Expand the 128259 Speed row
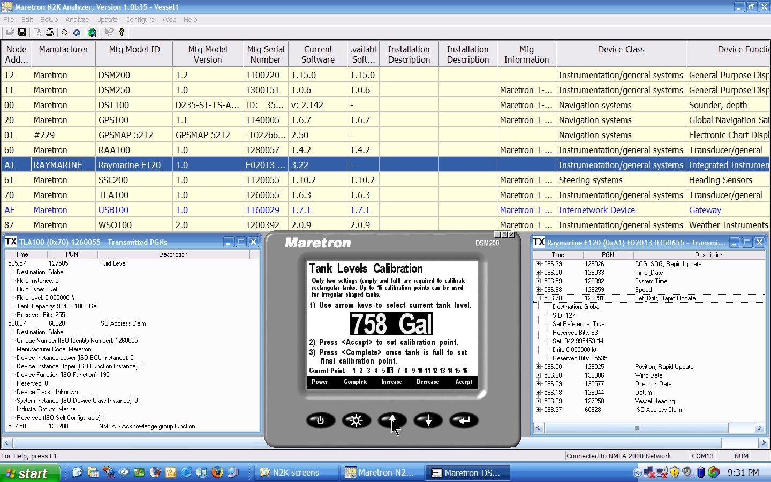The width and height of the screenshot is (771, 482). [538, 290]
